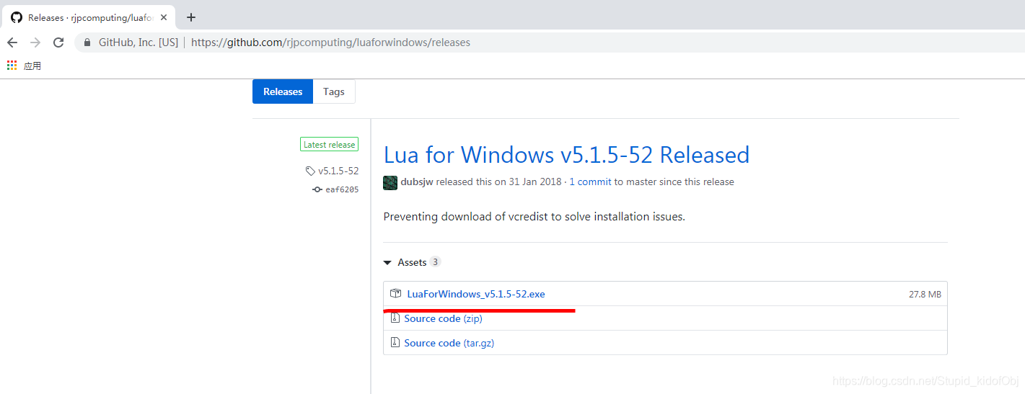This screenshot has height=394, width=1025.
Task: Click the browser forward arrow
Action: point(35,42)
